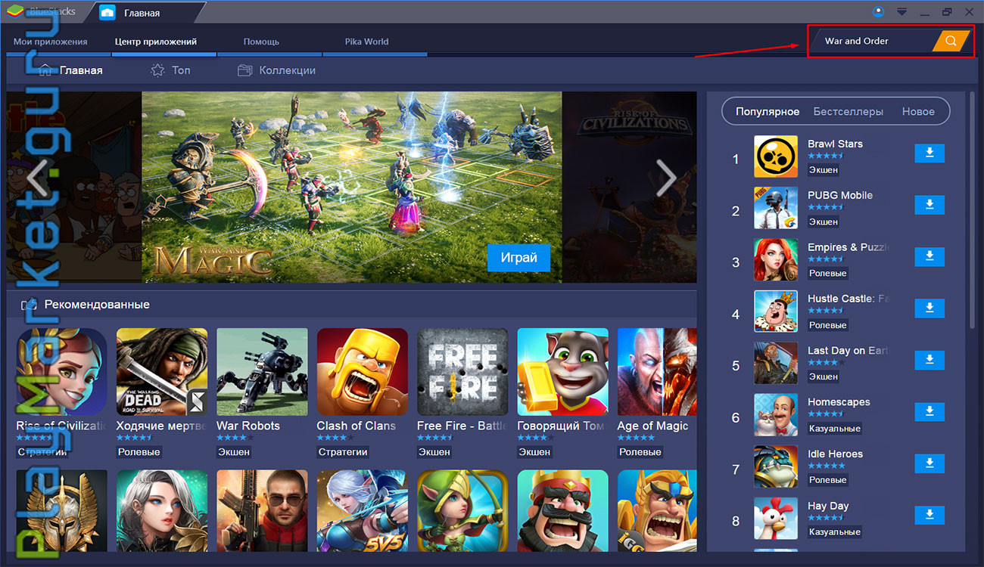Image resolution: width=984 pixels, height=567 pixels.
Task: Click the Экшен tag under War Robots
Action: pos(233,452)
